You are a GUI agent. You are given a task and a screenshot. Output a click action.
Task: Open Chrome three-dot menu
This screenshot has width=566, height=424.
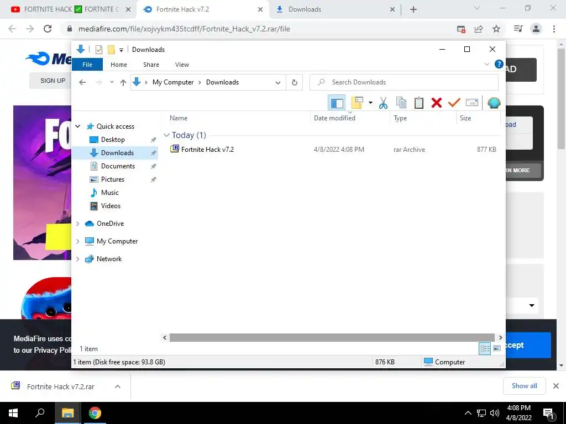(x=554, y=29)
